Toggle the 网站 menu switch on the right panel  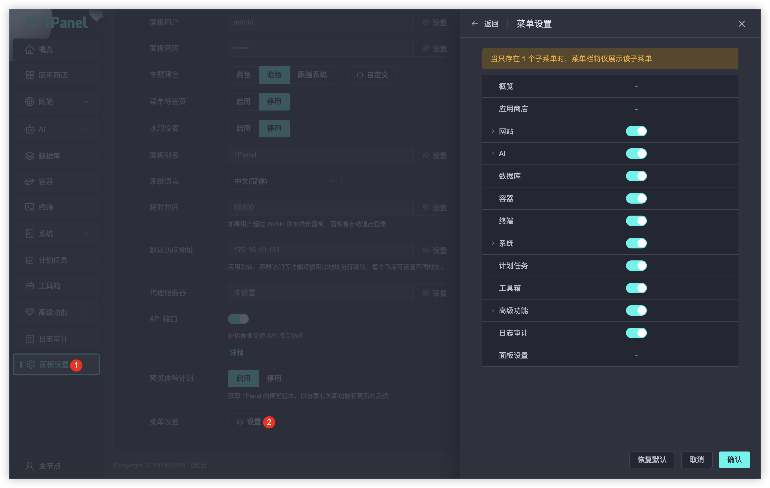(636, 131)
